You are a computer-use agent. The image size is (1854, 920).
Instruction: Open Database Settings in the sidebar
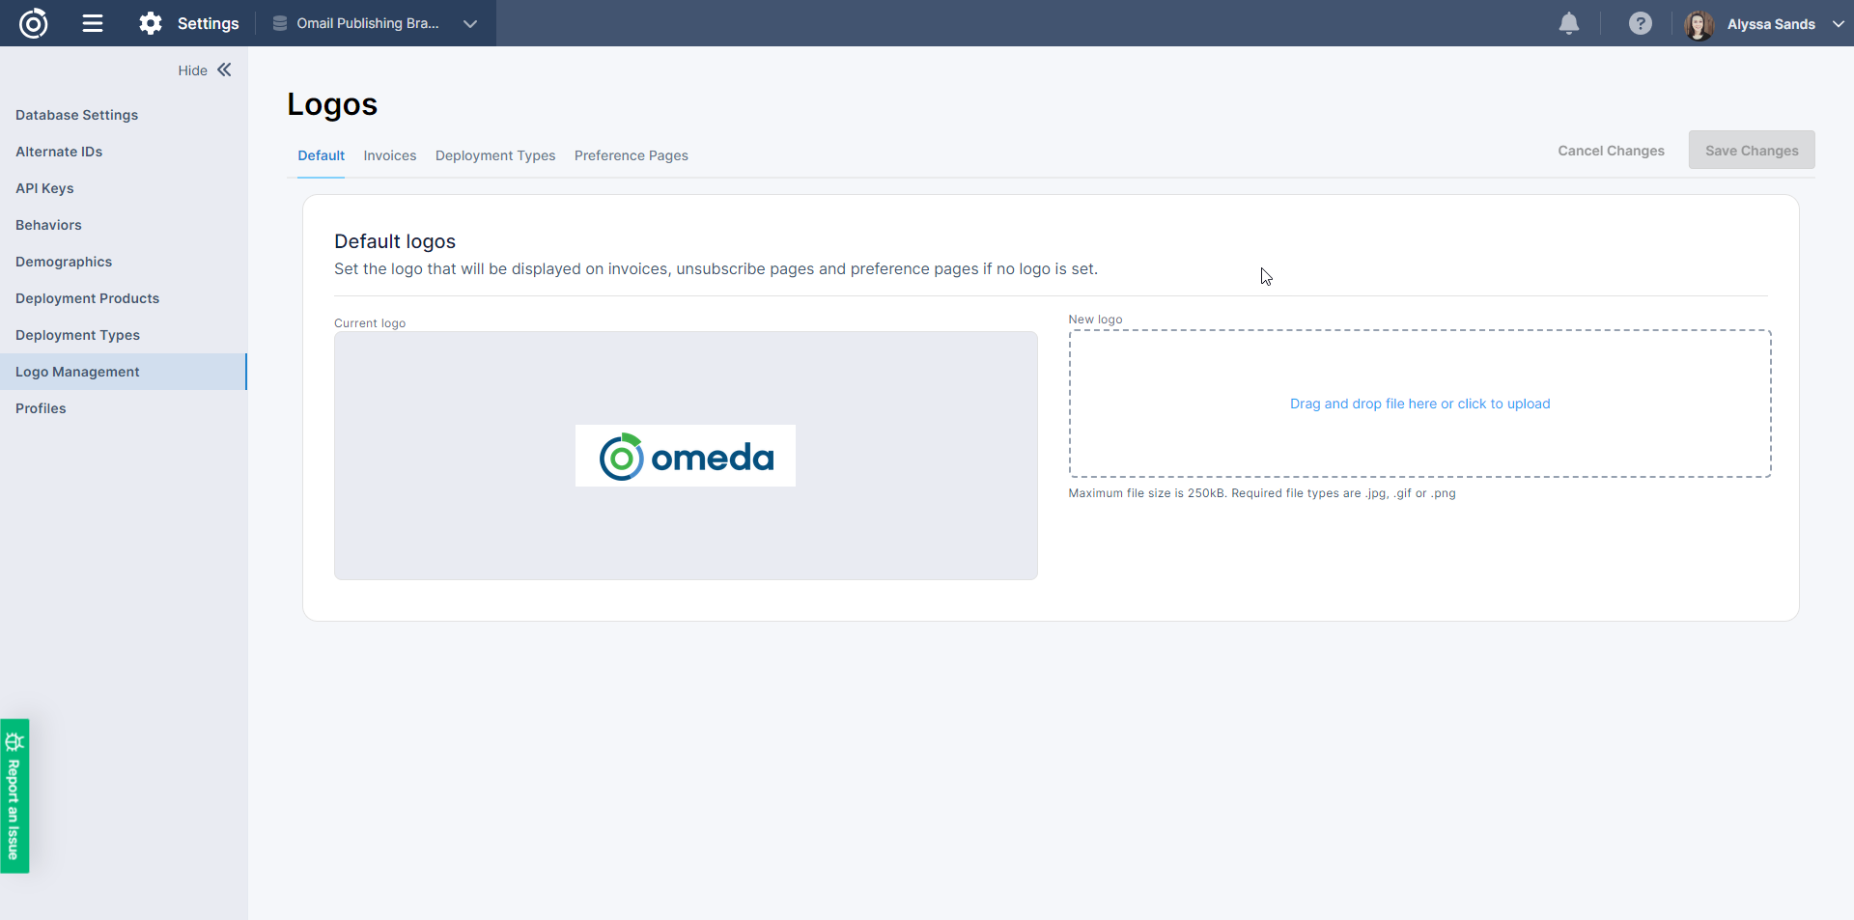[x=76, y=115]
